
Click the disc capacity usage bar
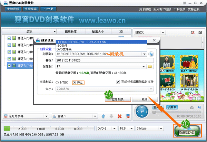tap(49, 129)
